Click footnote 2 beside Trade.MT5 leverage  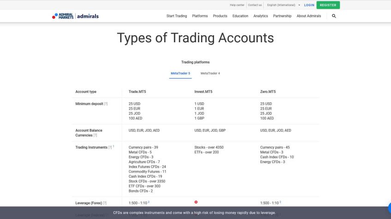click(x=149, y=202)
